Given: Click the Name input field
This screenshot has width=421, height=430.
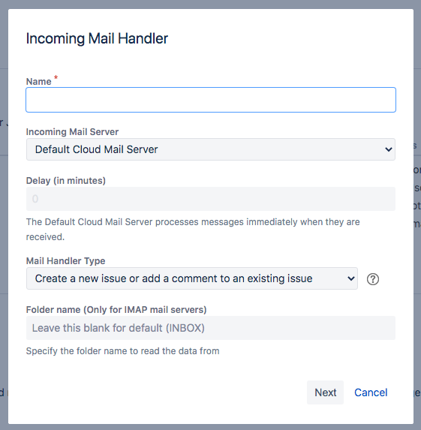Looking at the screenshot, I should pyautogui.click(x=211, y=100).
